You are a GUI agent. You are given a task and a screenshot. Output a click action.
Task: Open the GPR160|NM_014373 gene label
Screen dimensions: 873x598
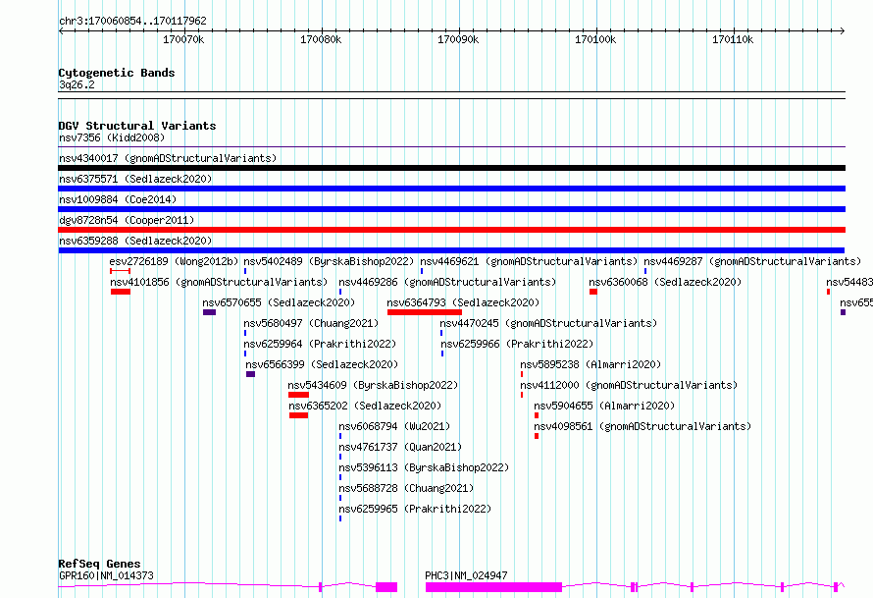[106, 575]
